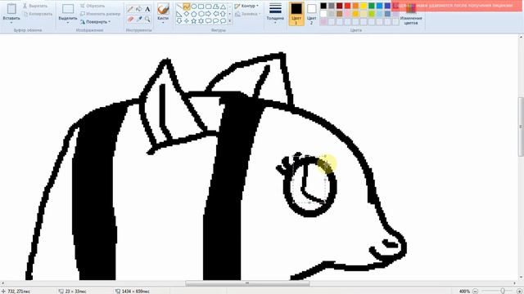The image size is (524, 294).
Task: Pick the green color swatch
Action: [372, 6]
